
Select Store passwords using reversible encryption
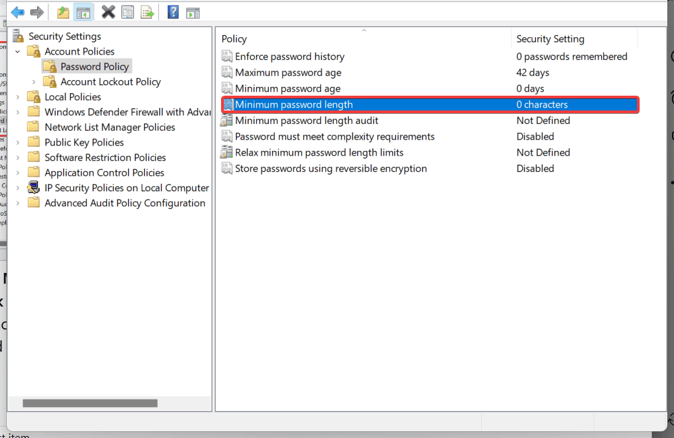click(331, 168)
